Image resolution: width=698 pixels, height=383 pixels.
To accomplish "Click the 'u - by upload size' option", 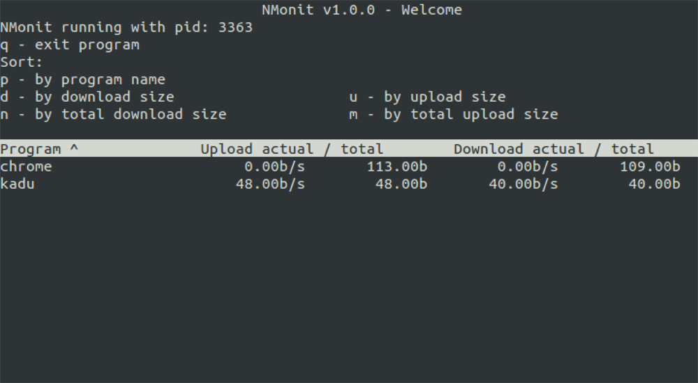I will click(x=427, y=97).
